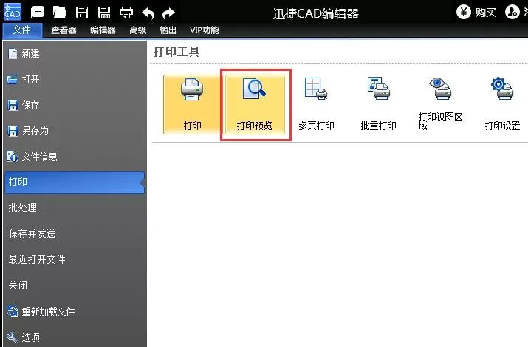Screen dimensions: 528x347
Task: Select 关闭 in the file menu
Action: [75, 286]
